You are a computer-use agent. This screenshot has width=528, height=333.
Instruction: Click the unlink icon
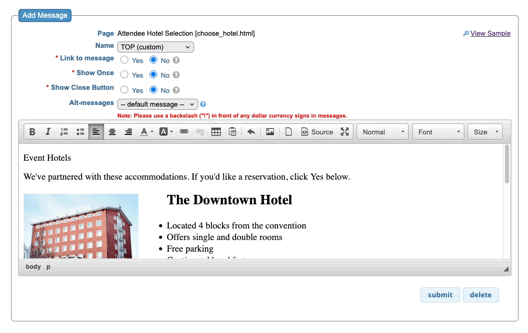(200, 132)
